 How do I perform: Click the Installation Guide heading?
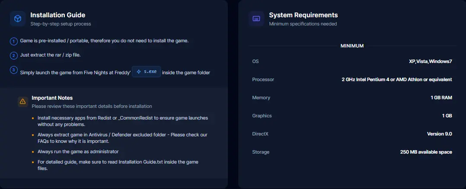click(57, 15)
